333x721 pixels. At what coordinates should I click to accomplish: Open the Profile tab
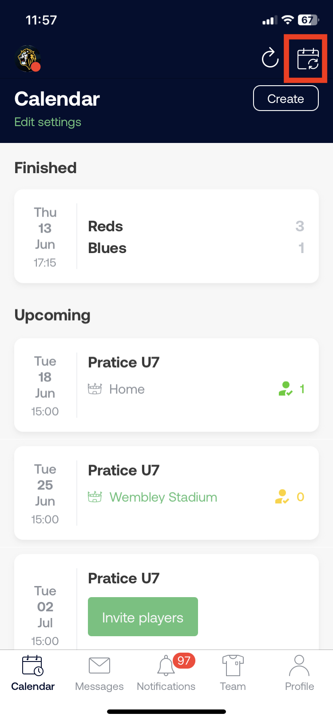(299, 673)
